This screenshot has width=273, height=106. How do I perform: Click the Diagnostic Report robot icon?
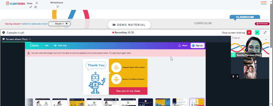coord(116,68)
